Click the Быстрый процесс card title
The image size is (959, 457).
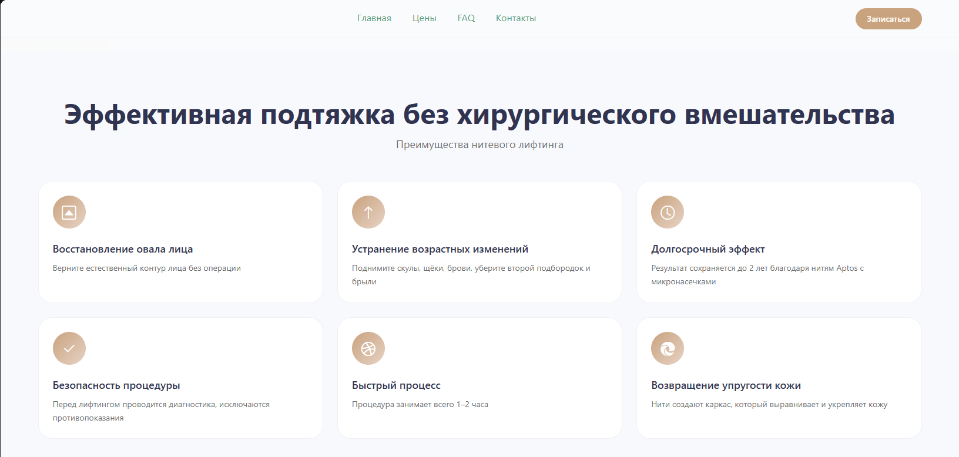point(396,385)
